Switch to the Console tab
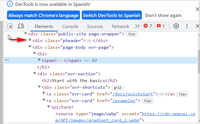Image resolution: width=200 pixels, height=124 pixels. point(70,26)
